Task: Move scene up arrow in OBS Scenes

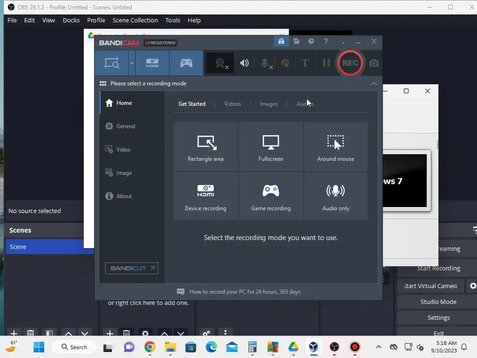Action: click(x=68, y=333)
